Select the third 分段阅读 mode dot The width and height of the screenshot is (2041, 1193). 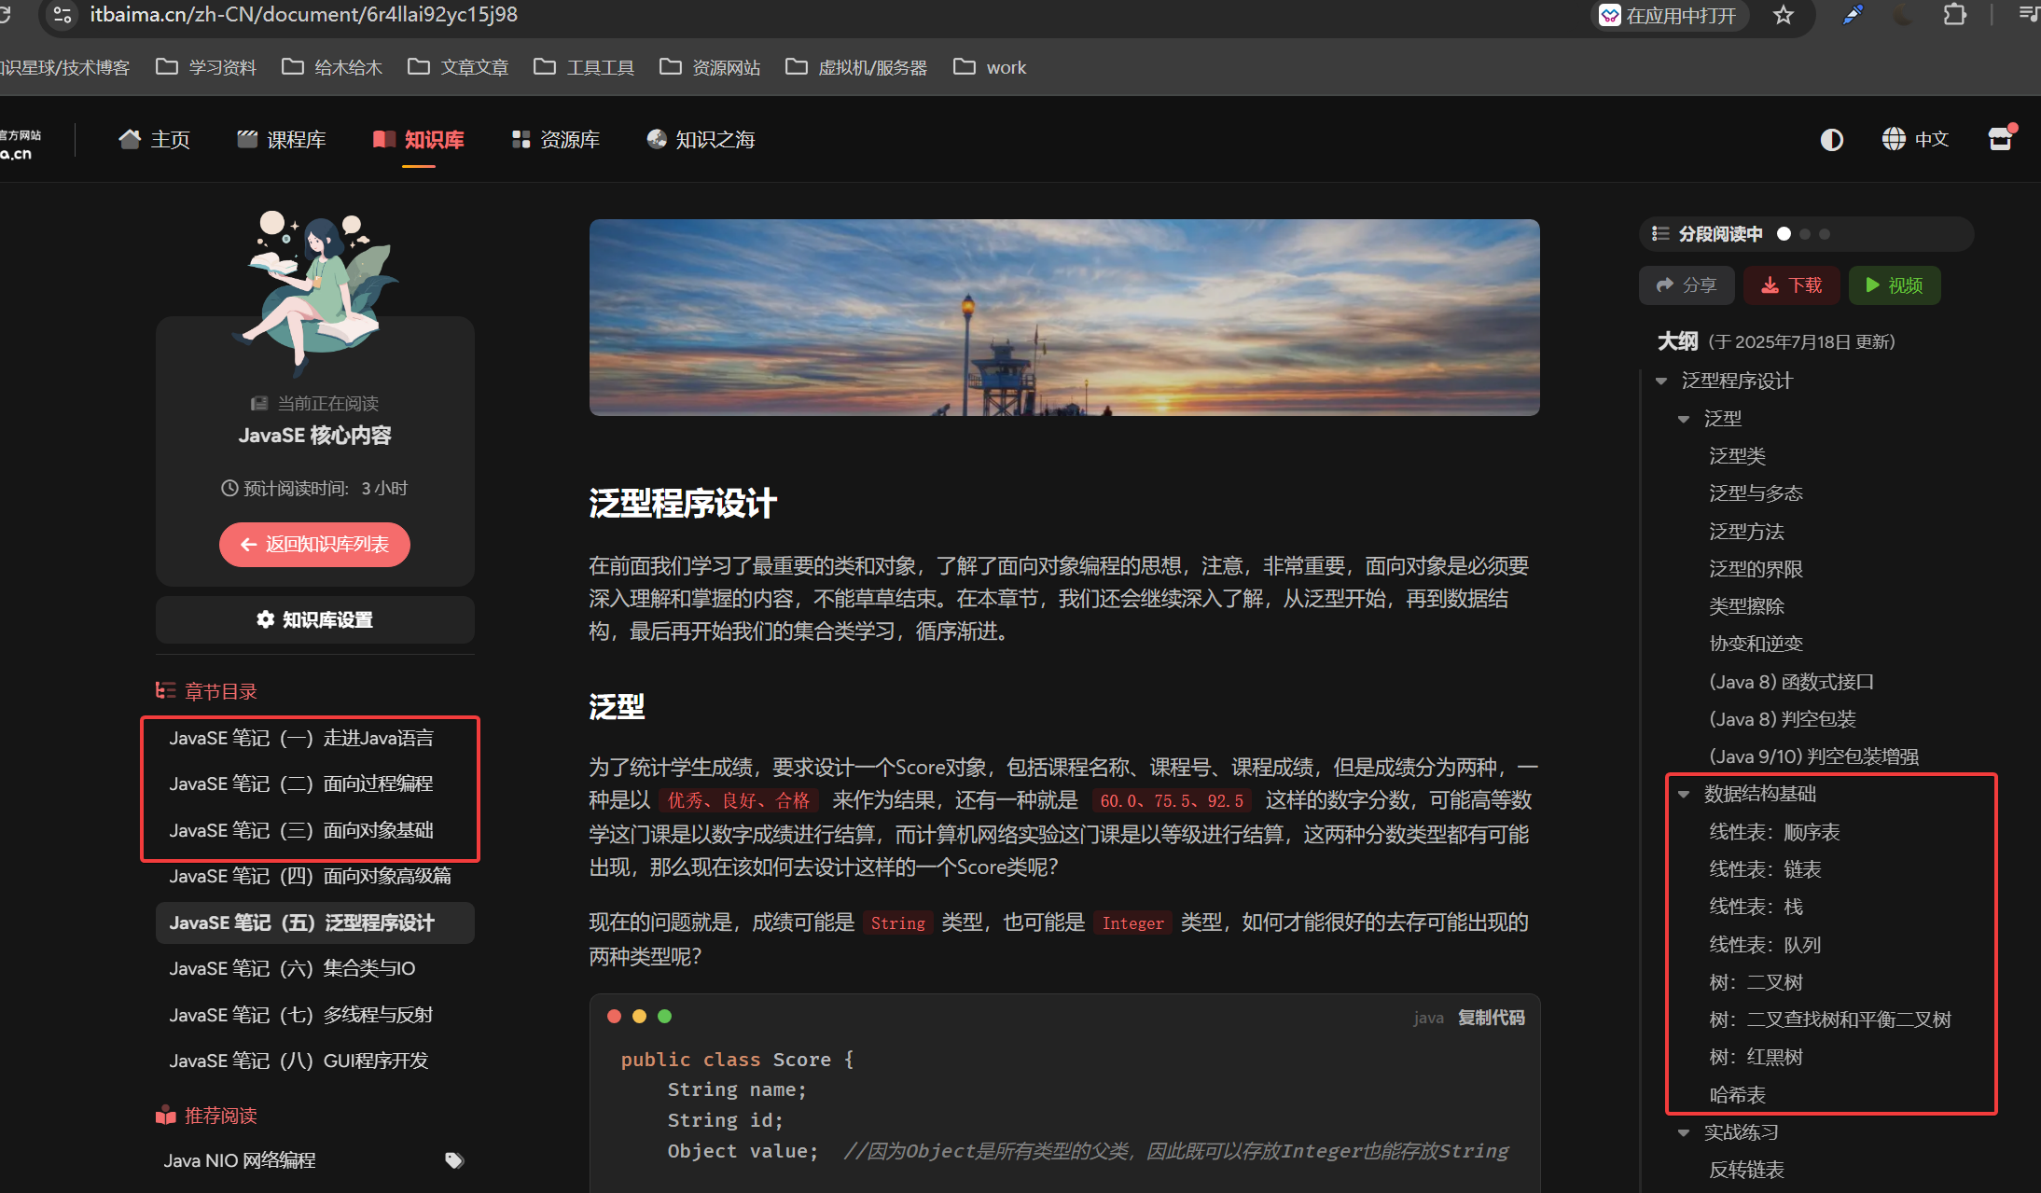[1825, 234]
